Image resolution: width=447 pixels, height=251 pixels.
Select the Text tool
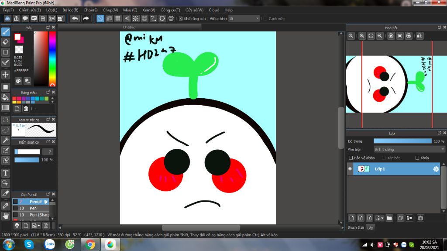6,173
